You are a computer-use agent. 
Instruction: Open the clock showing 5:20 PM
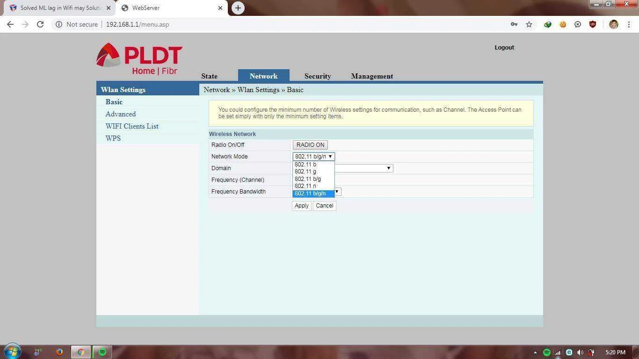[615, 352]
